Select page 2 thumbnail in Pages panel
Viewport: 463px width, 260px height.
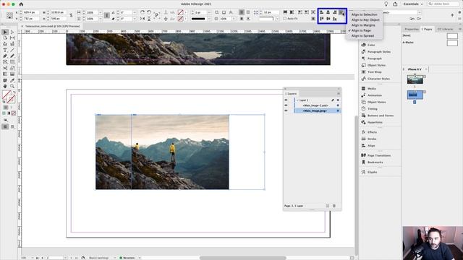coord(415,95)
